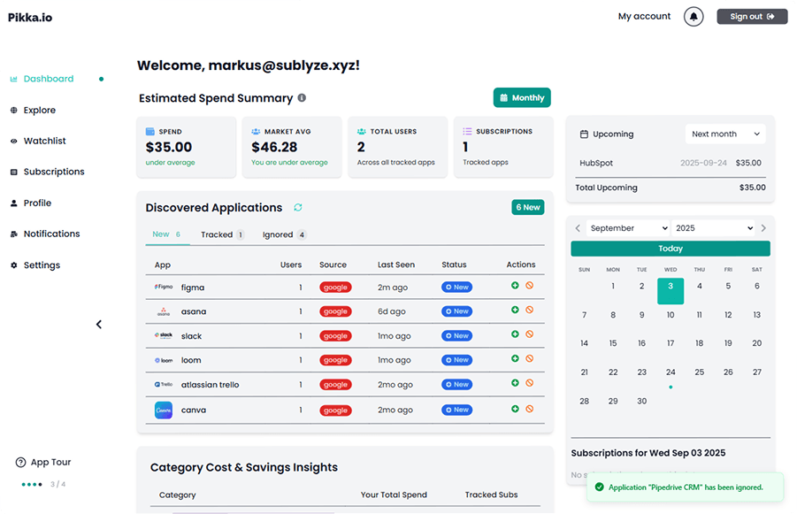Track the slack app with green plus
The width and height of the screenshot is (797, 514).
pyautogui.click(x=515, y=334)
